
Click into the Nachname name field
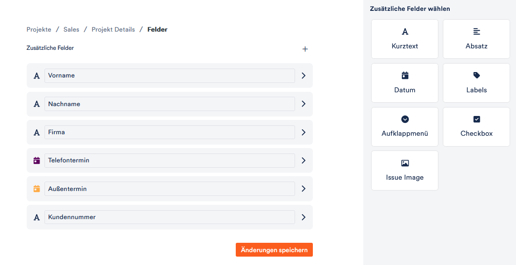(170, 104)
